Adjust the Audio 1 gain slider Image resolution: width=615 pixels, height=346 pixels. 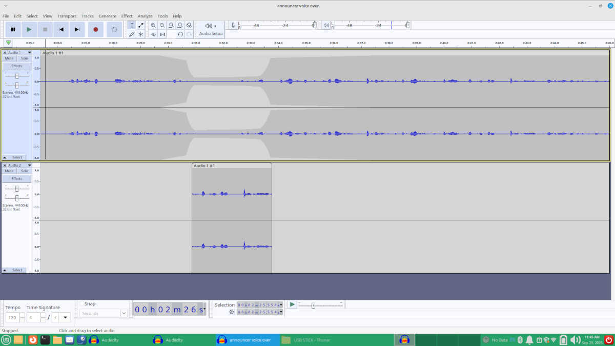17,76
